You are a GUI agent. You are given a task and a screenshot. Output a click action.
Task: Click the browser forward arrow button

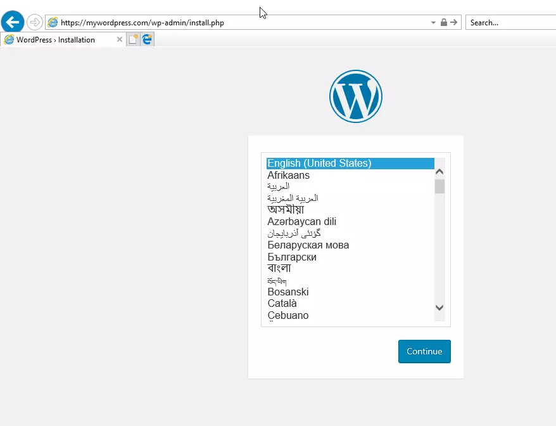pos(34,22)
